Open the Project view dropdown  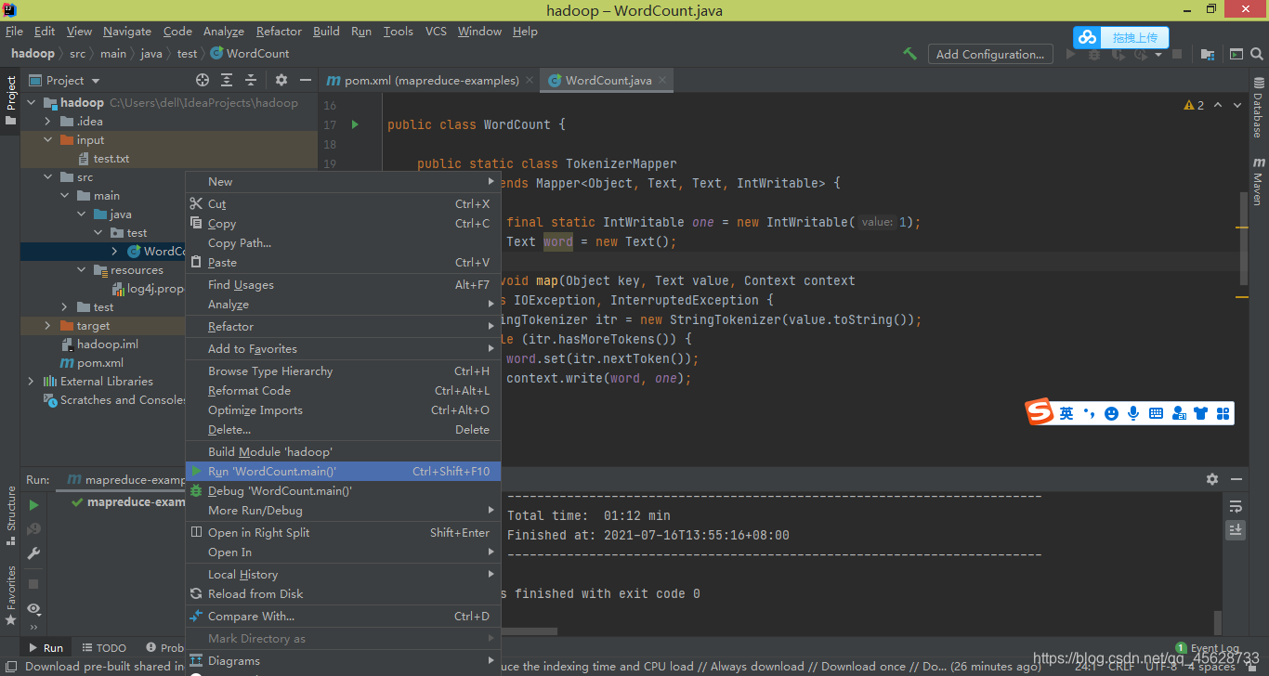[65, 80]
